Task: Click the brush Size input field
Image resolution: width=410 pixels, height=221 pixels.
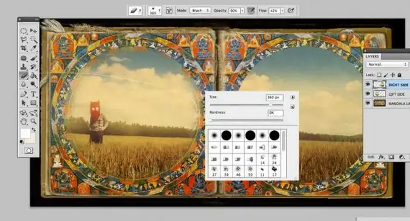Action: tap(275, 97)
